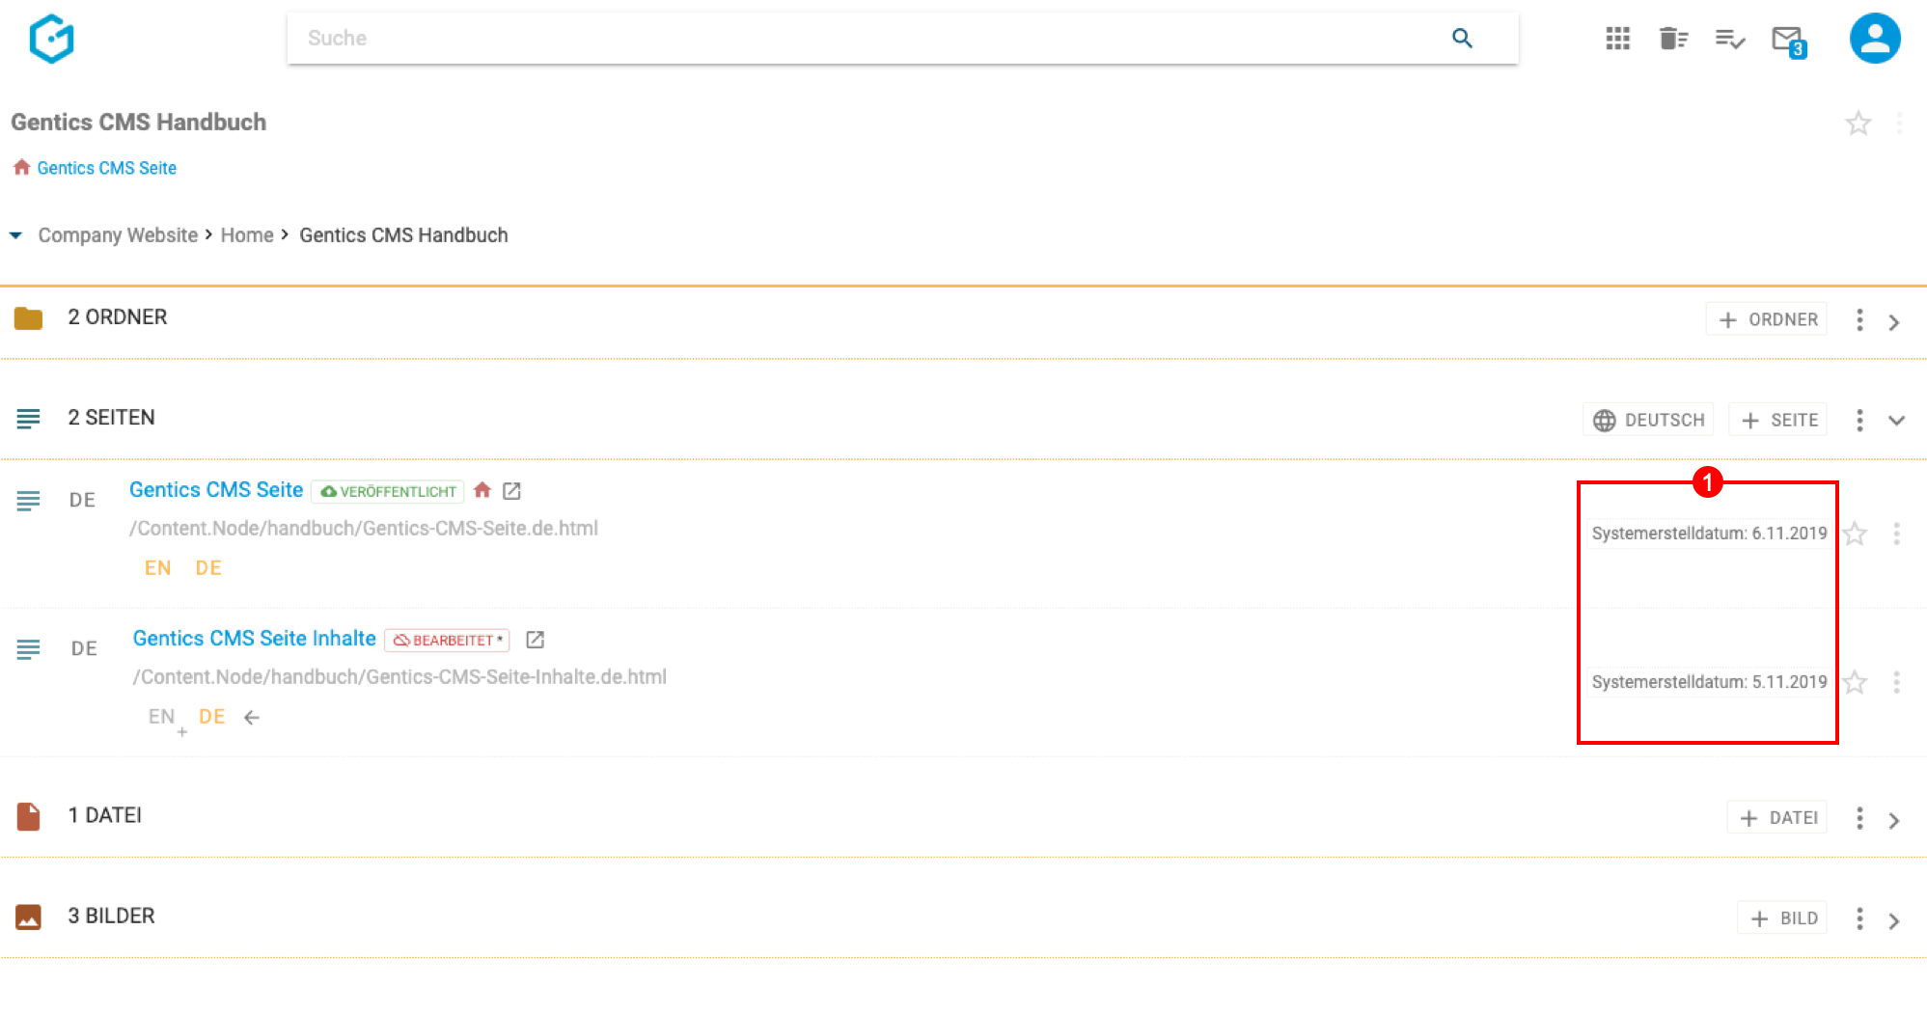Viewport: 1927px width, 1013px height.
Task: Open the publish queue checklist icon
Action: 1729,39
